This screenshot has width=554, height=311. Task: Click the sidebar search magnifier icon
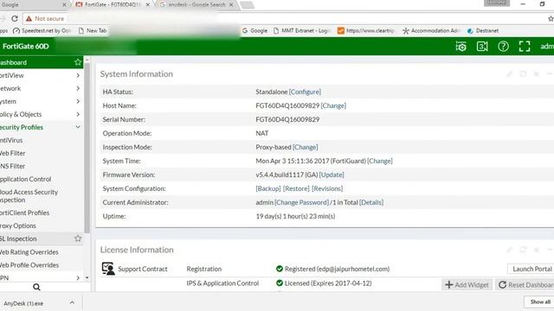tap(36, 287)
